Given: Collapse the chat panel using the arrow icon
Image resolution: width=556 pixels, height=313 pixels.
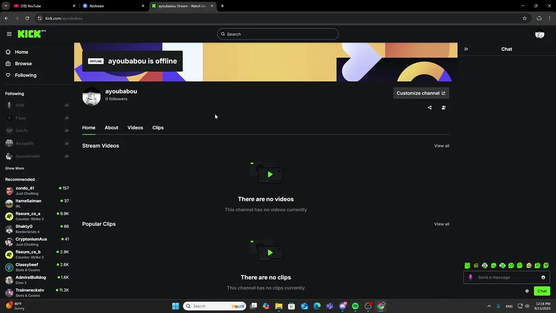Looking at the screenshot, I should pos(466,49).
